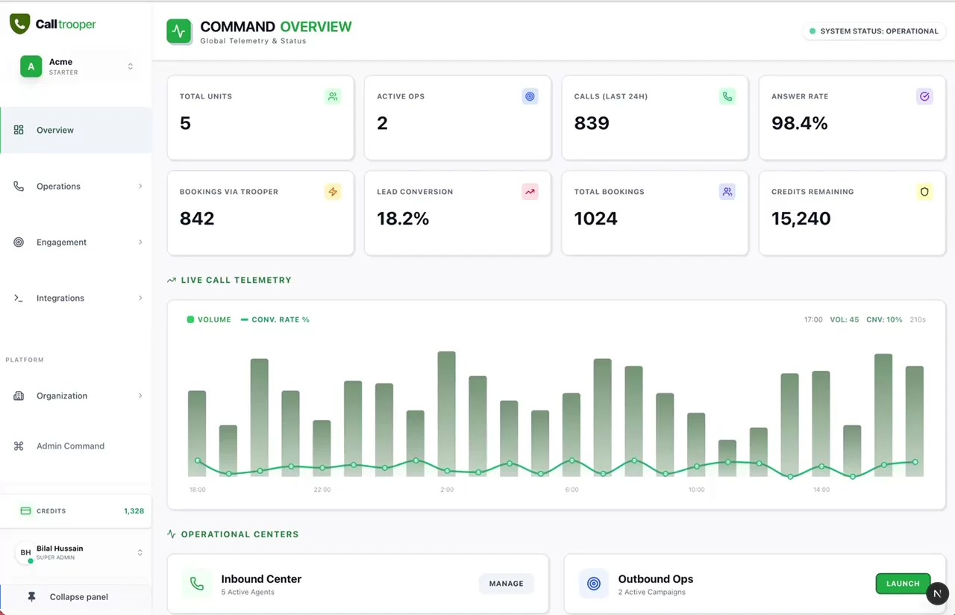The height and width of the screenshot is (615, 955).
Task: Click the 1024 total bookings value
Action: (x=596, y=219)
